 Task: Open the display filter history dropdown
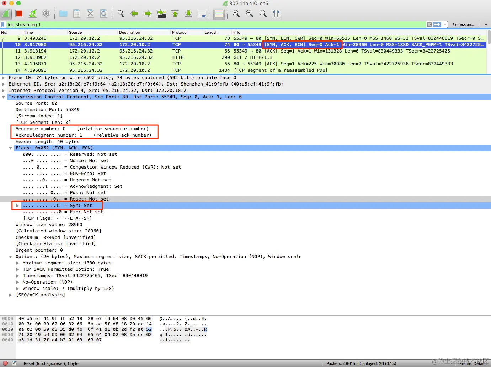[x=445, y=24]
